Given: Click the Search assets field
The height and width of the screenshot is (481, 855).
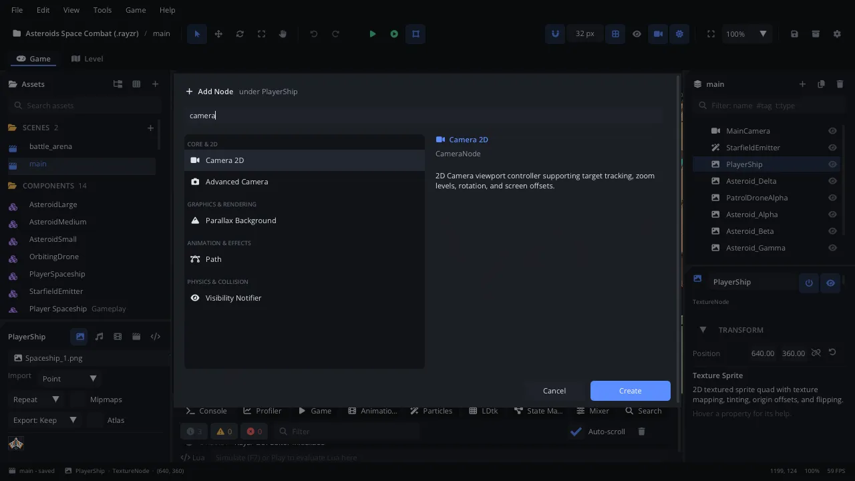Looking at the screenshot, I should 85,106.
